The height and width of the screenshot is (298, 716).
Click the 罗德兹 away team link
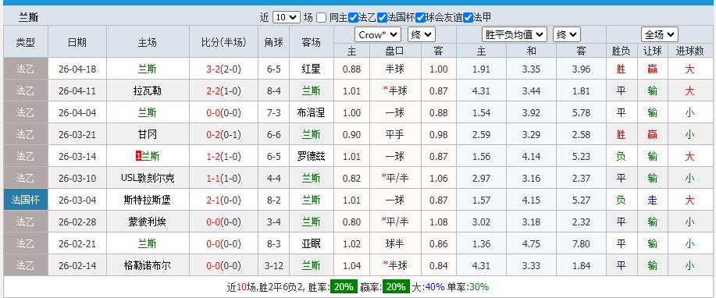(x=311, y=156)
